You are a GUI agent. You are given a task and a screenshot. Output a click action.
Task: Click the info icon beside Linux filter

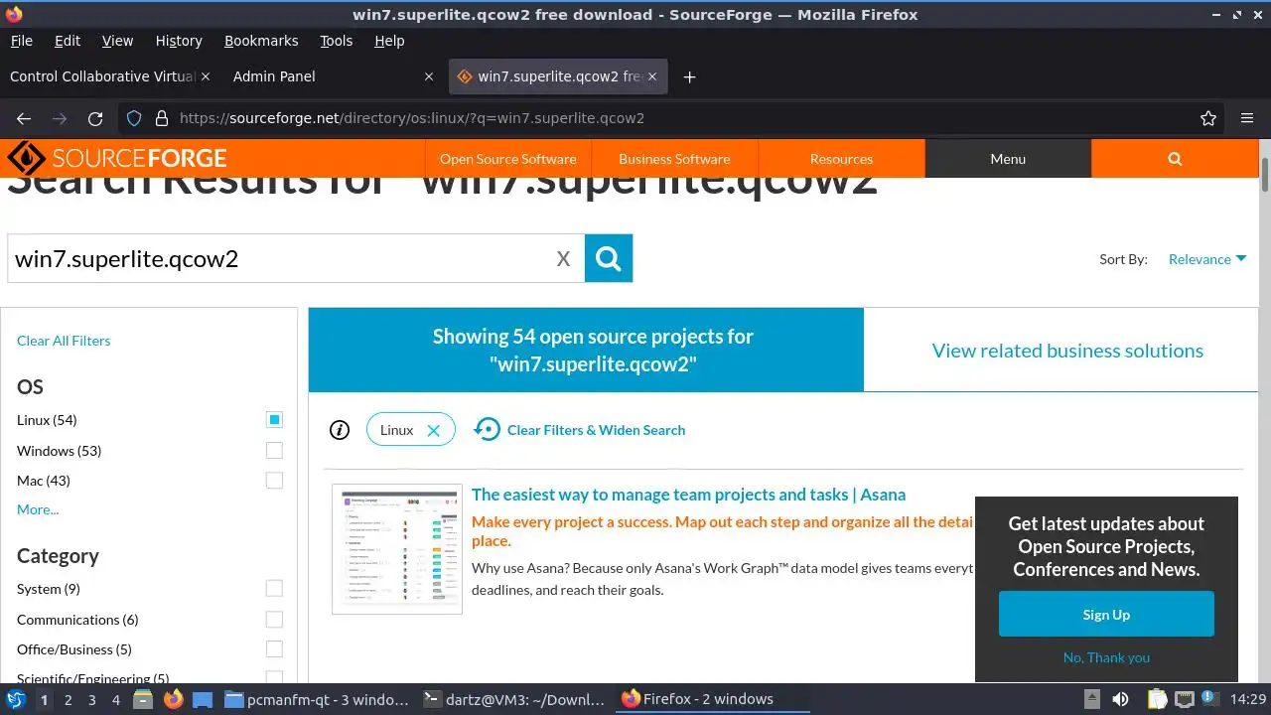pos(340,430)
